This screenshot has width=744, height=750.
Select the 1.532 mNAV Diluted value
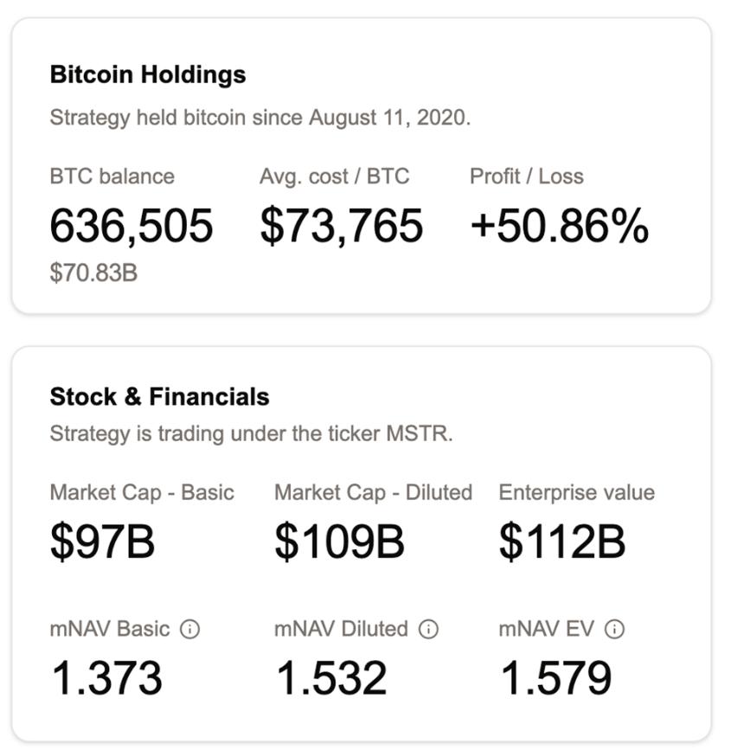click(331, 679)
